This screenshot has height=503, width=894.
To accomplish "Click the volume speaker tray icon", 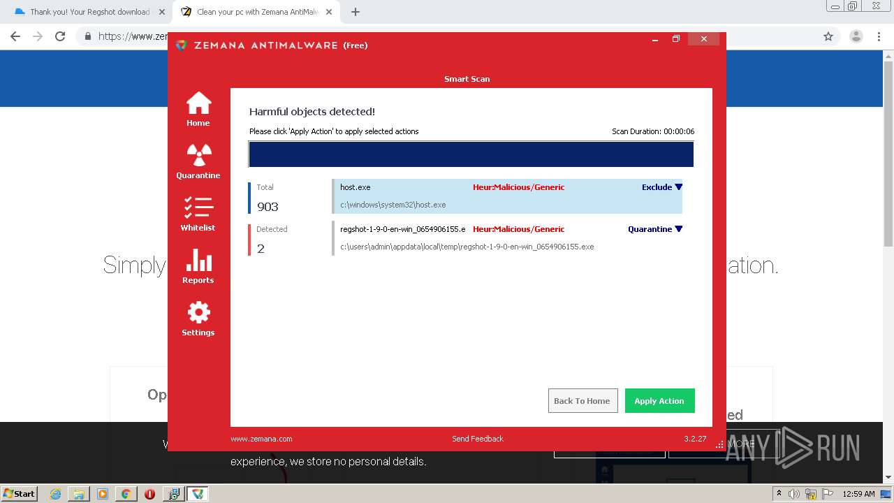I will tap(794, 494).
